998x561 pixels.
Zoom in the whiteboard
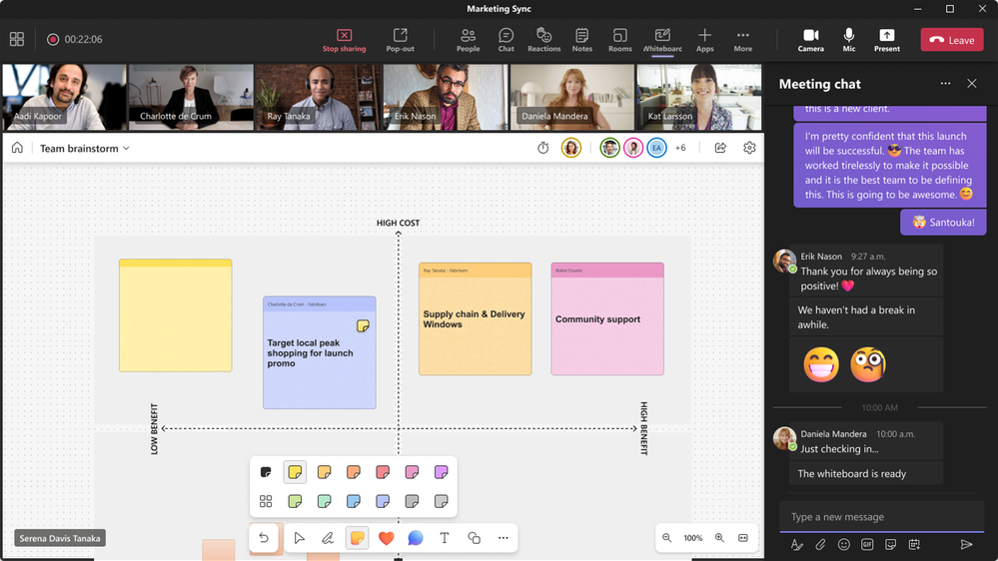tap(719, 538)
